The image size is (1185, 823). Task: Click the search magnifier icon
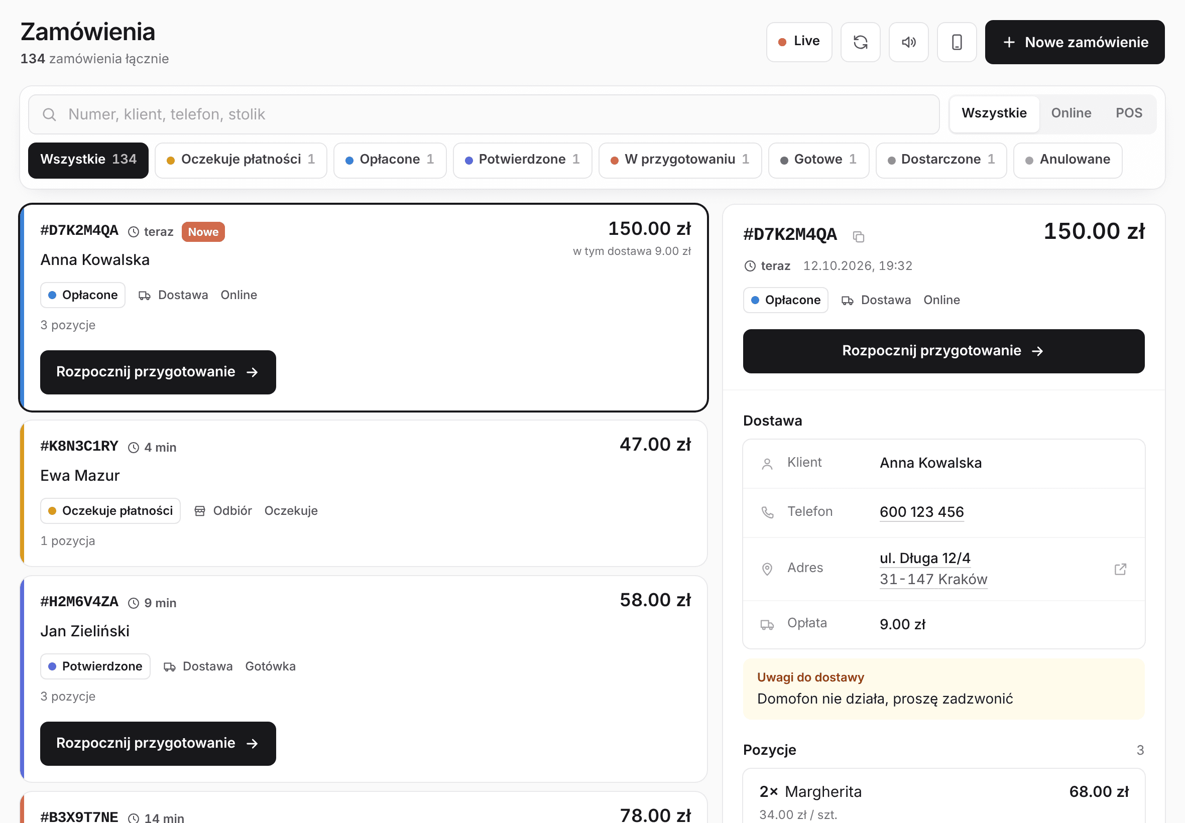pyautogui.click(x=50, y=114)
